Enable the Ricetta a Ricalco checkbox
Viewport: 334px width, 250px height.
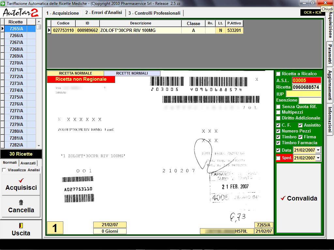278,74
